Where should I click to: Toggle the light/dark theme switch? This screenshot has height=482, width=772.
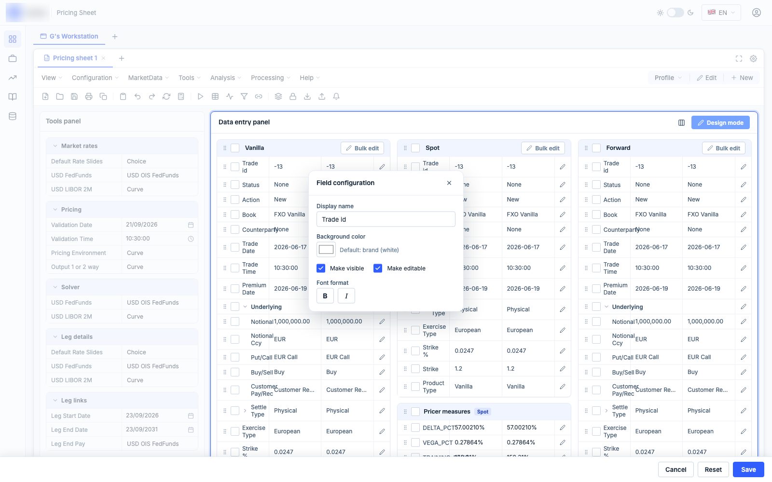tap(675, 13)
